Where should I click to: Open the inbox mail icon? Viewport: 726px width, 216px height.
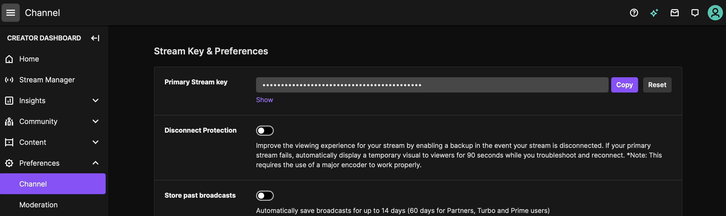click(675, 13)
